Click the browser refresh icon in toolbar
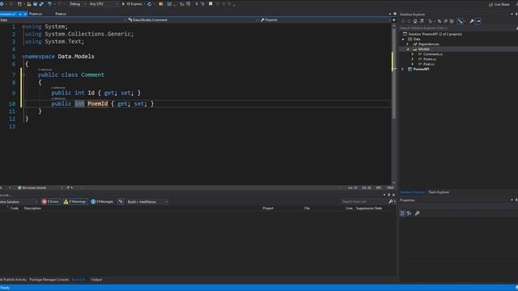The width and height of the screenshot is (518, 291). (x=149, y=4)
